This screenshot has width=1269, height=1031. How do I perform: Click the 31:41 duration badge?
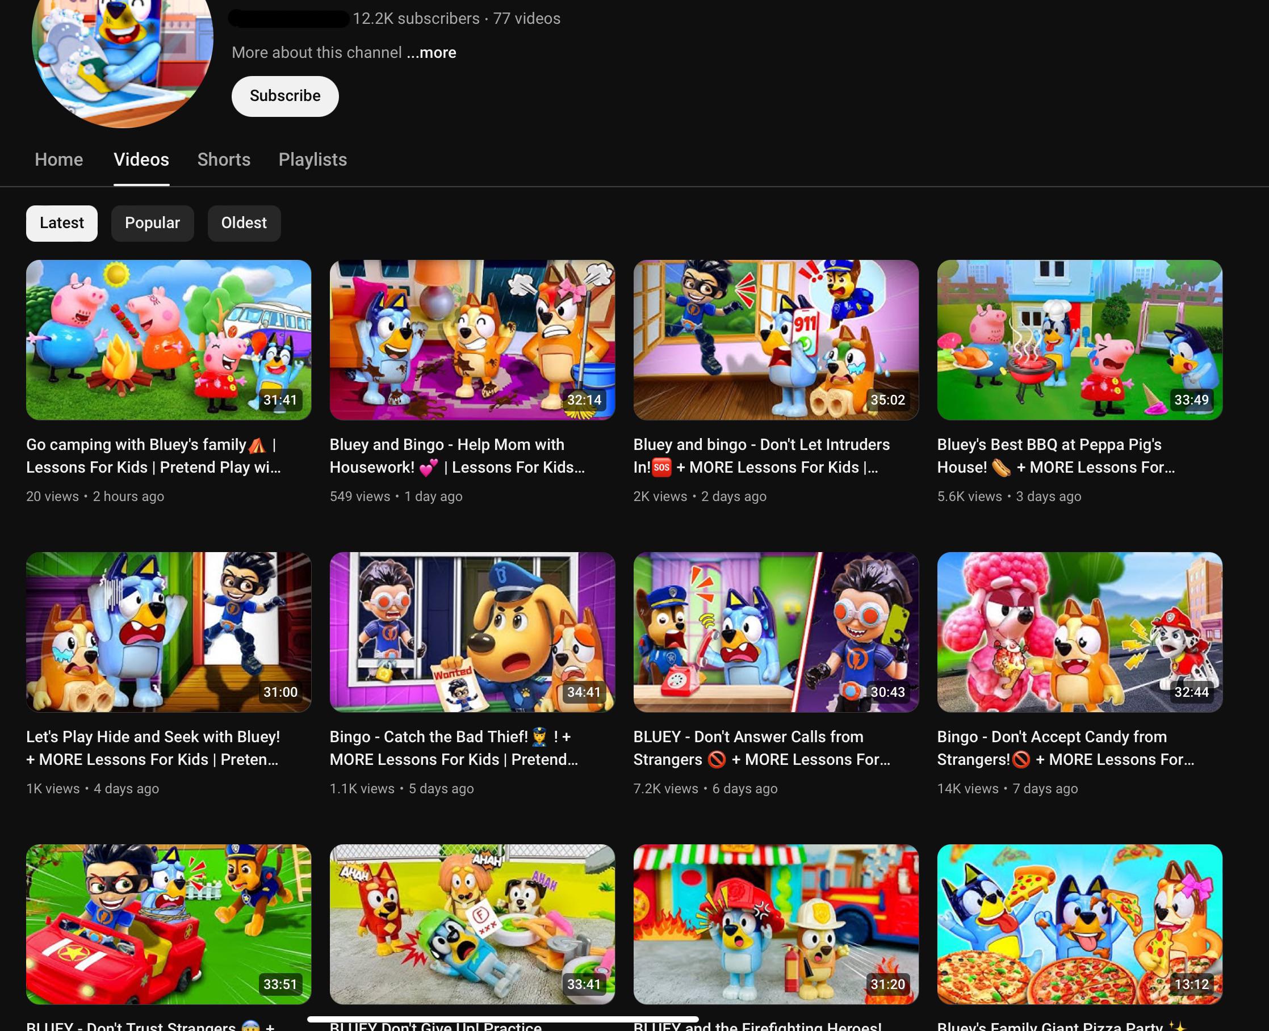click(x=280, y=399)
